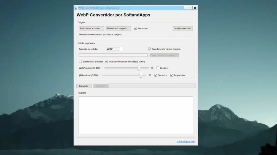277x155 pixels.
Task: Click the heading WebP Convertidor por SoftandApps
Action: coord(113,15)
